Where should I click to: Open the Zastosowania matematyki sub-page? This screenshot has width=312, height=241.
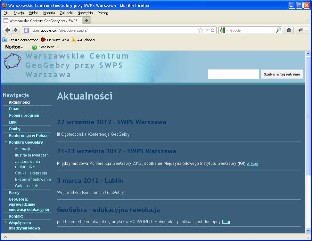[x=28, y=164]
